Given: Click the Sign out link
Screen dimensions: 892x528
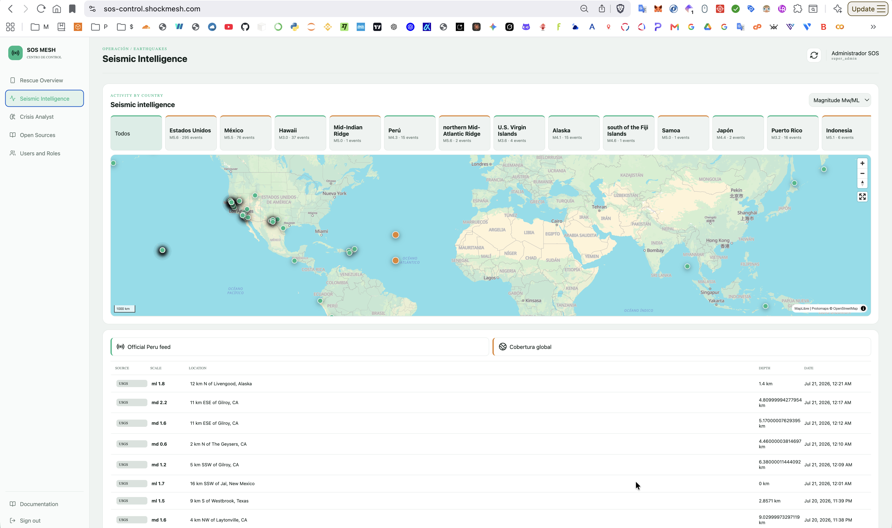Looking at the screenshot, I should tap(30, 521).
